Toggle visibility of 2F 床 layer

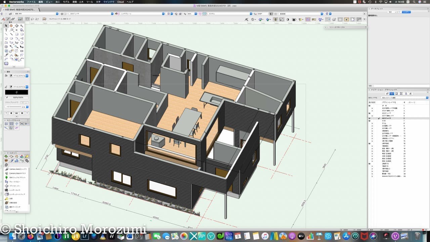coord(370,106)
